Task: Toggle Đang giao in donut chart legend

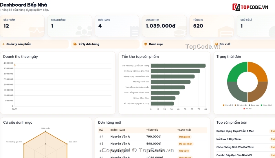Action: pos(254,105)
